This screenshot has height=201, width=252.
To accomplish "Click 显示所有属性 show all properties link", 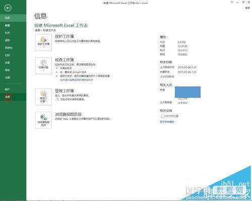I will point(167,122).
